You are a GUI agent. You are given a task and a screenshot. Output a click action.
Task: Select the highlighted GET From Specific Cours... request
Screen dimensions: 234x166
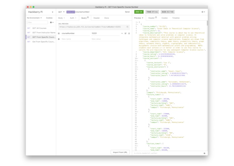click(41, 37)
